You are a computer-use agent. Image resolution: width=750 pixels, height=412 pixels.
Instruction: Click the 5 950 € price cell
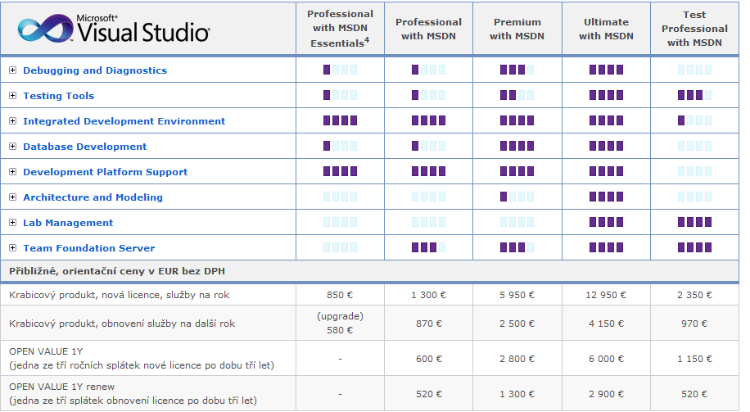[517, 295]
